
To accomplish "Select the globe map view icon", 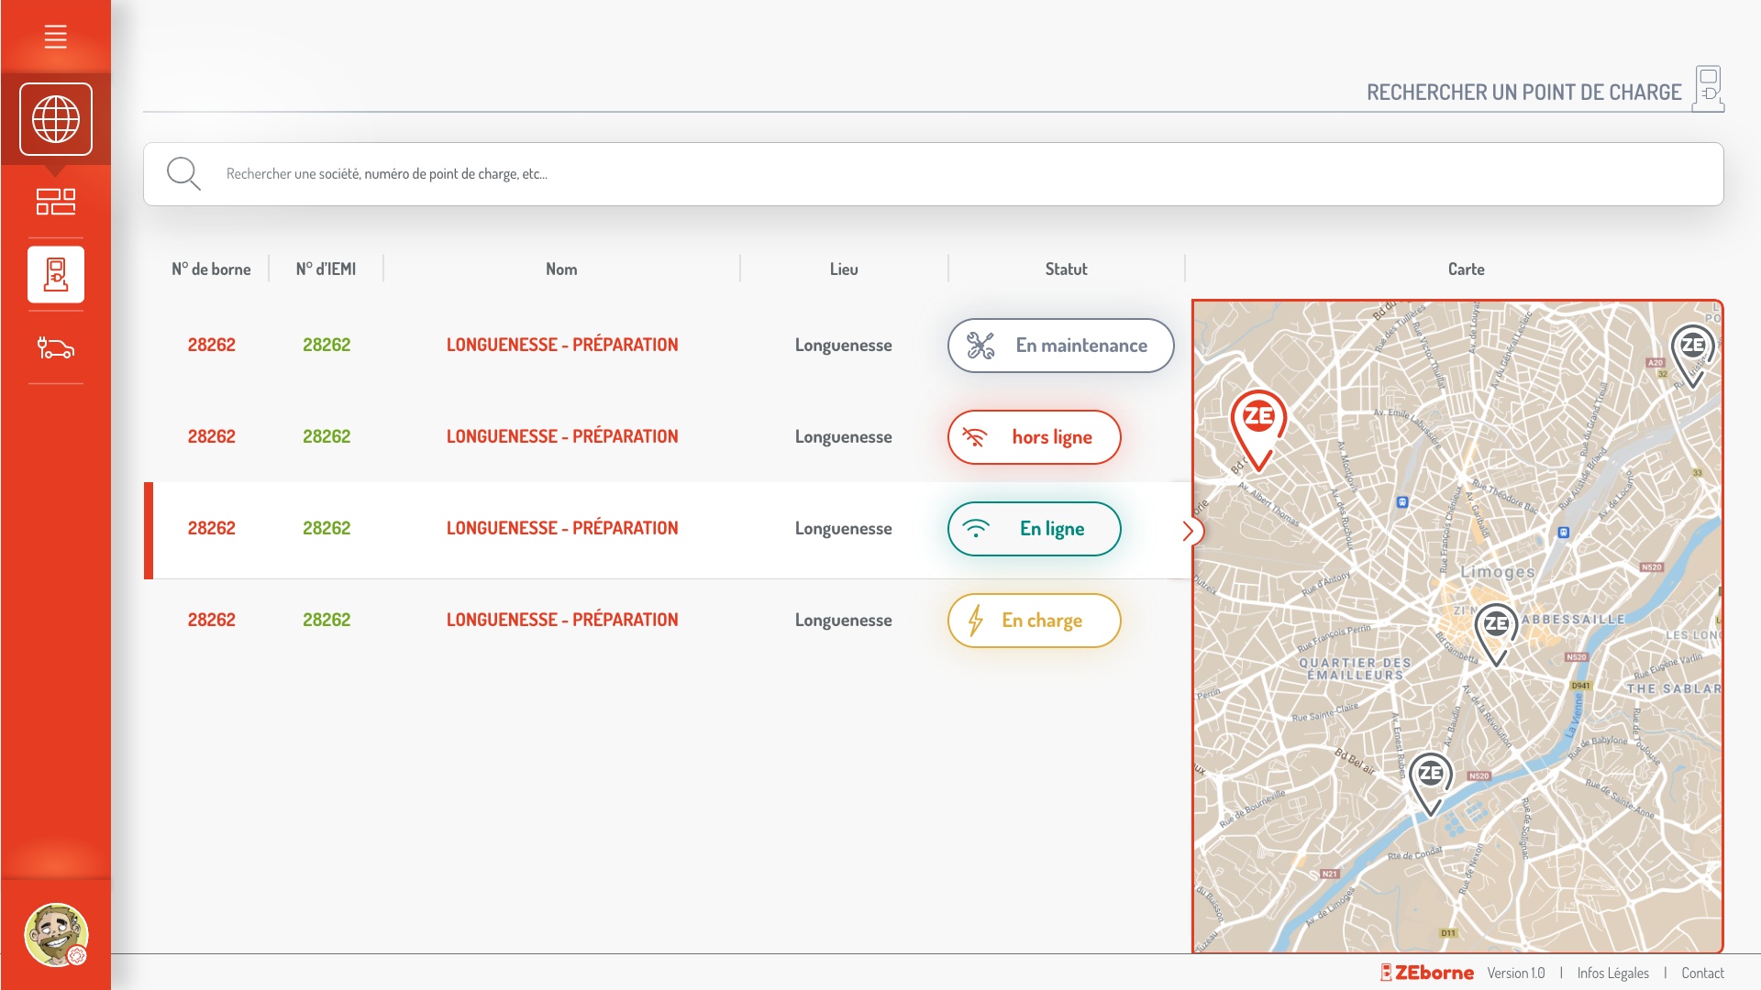I will 56,119.
